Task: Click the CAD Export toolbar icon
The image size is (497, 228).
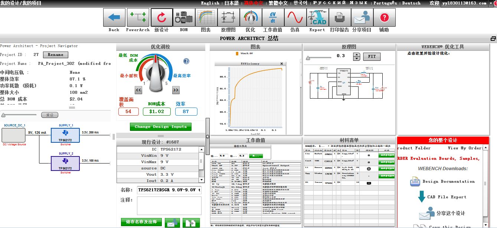Action: pos(317,17)
